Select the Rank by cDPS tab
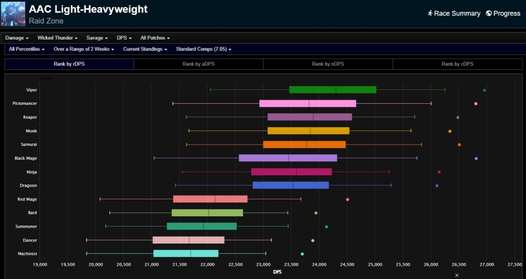Image resolution: width=526 pixels, height=279 pixels. (457, 64)
